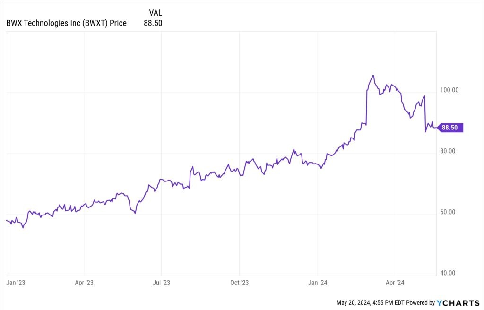Select the Apr '23 x-axis label
Screen dimensions: 484x310
(x=84, y=283)
